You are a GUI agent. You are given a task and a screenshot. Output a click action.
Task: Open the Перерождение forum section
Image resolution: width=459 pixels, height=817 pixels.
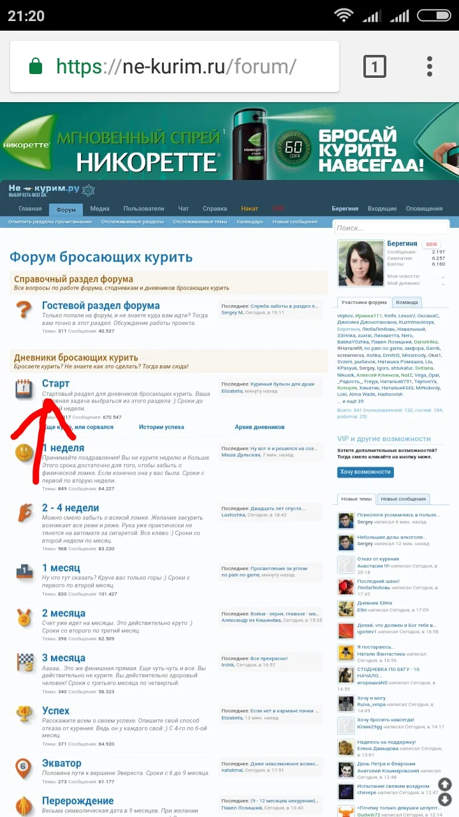tap(78, 801)
